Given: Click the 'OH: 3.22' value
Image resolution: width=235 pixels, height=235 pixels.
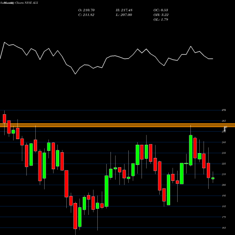Looking at the screenshot, I should tap(161, 15).
